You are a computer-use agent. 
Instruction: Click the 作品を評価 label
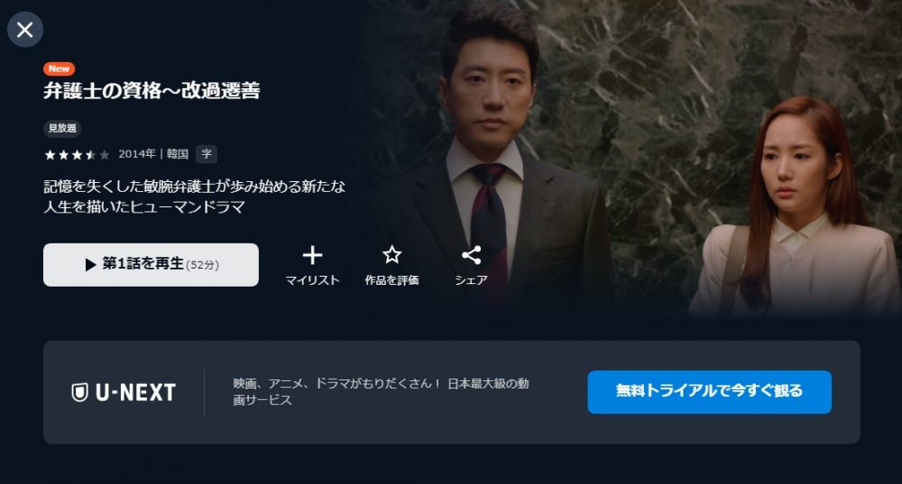(x=391, y=280)
